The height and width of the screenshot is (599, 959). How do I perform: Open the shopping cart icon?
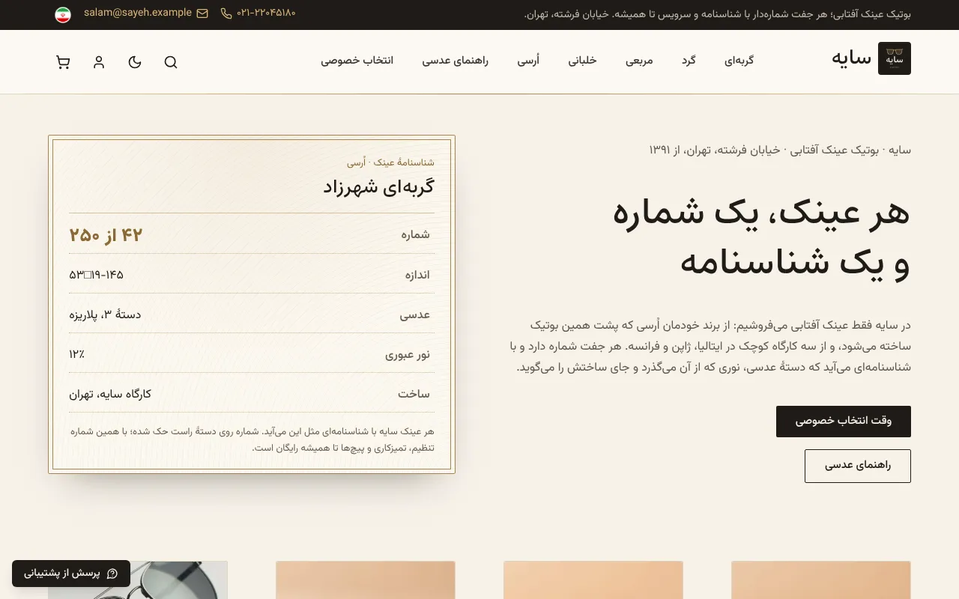tap(63, 62)
